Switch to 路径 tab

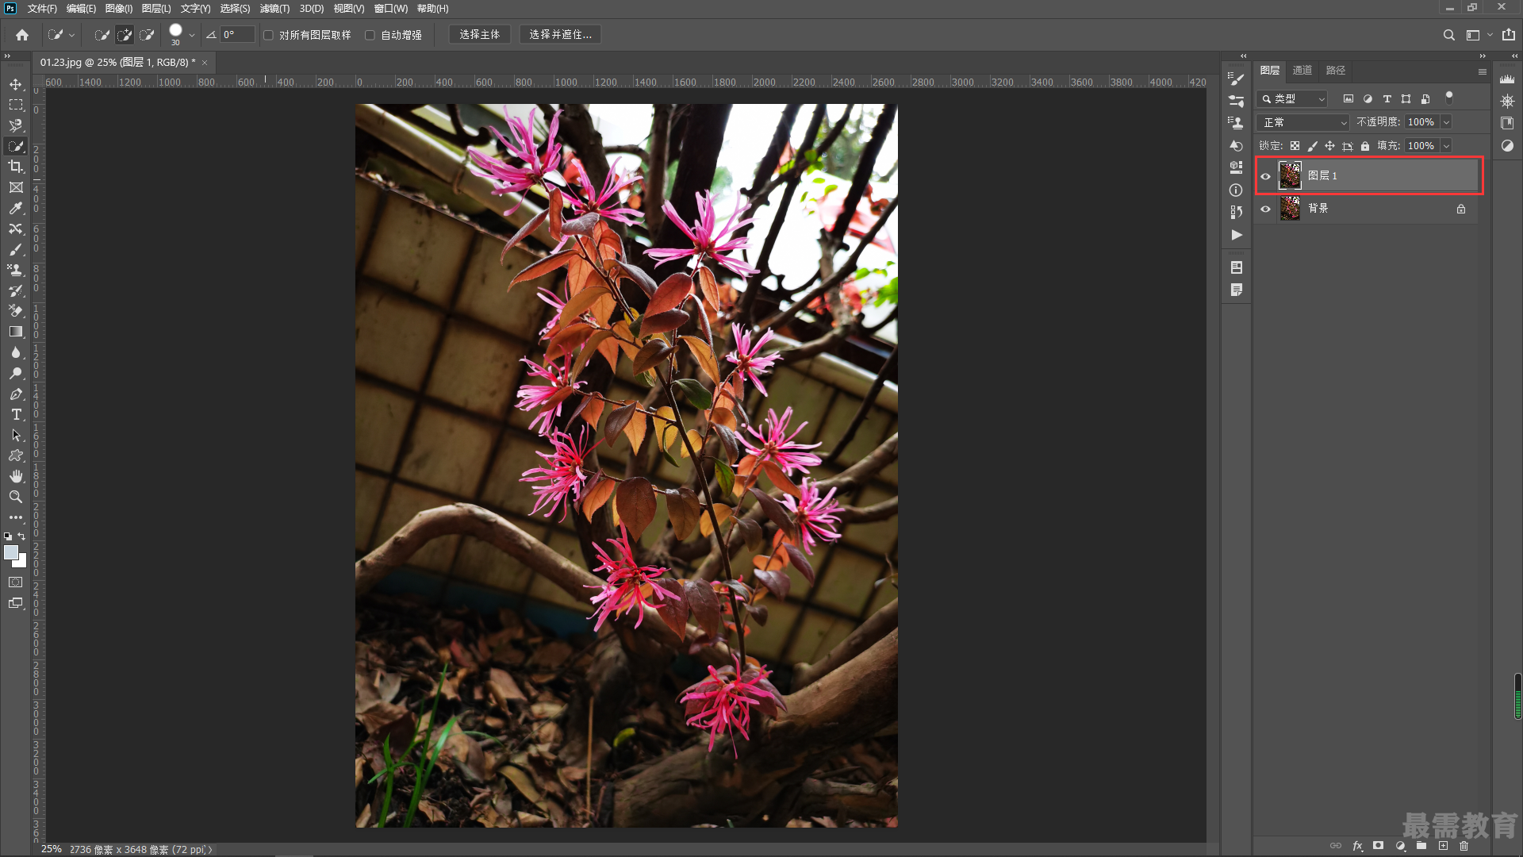click(1336, 71)
